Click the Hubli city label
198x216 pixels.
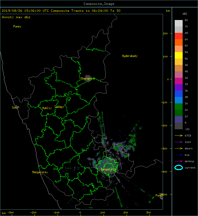click(46, 108)
